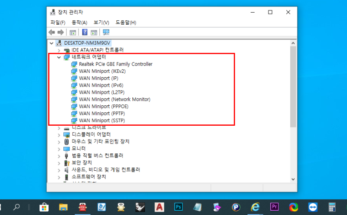Click the Device Manager title bar icon

pyautogui.click(x=52, y=12)
